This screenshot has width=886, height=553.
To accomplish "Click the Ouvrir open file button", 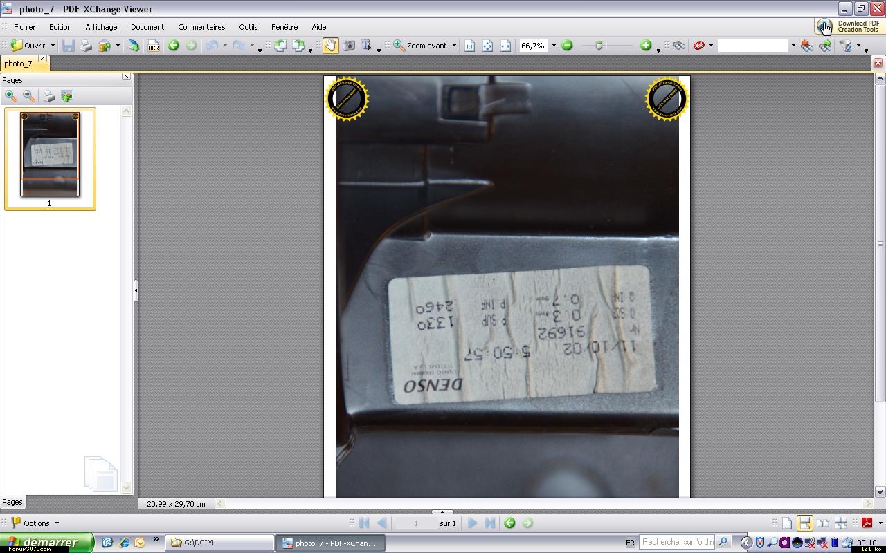I will (28, 46).
